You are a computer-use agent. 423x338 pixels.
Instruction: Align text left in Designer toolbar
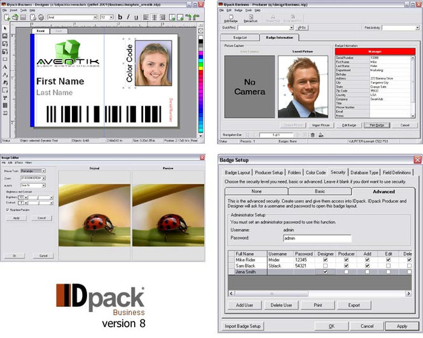click(x=146, y=17)
